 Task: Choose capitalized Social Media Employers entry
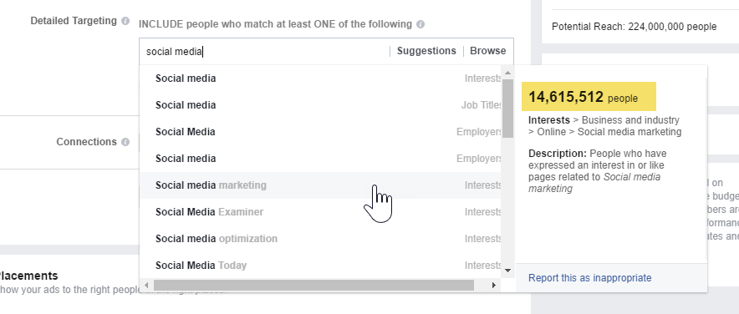[320, 132]
